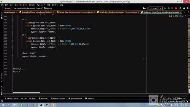Click intro() call on line 568

pyautogui.click(x=17, y=69)
